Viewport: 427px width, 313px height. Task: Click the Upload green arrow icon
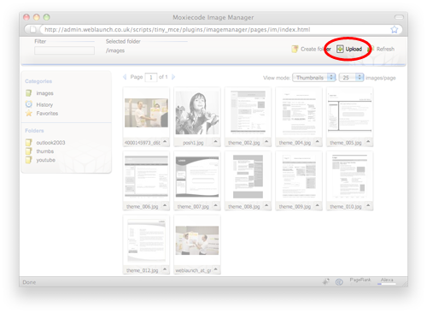pos(340,49)
